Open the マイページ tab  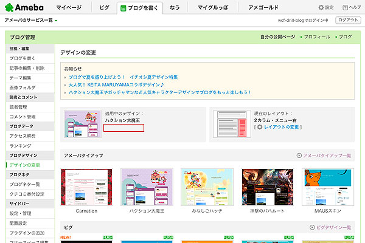pyautogui.click(x=69, y=7)
